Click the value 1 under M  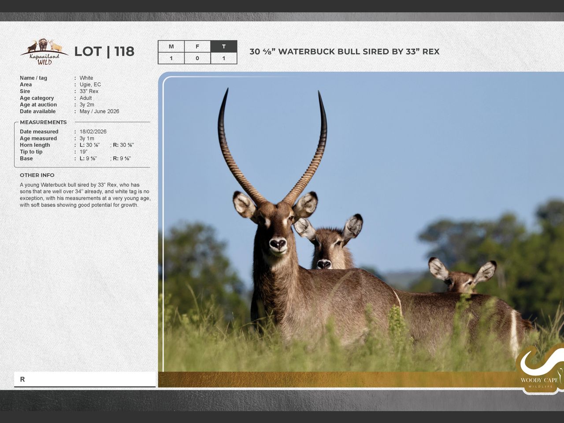[x=171, y=58]
